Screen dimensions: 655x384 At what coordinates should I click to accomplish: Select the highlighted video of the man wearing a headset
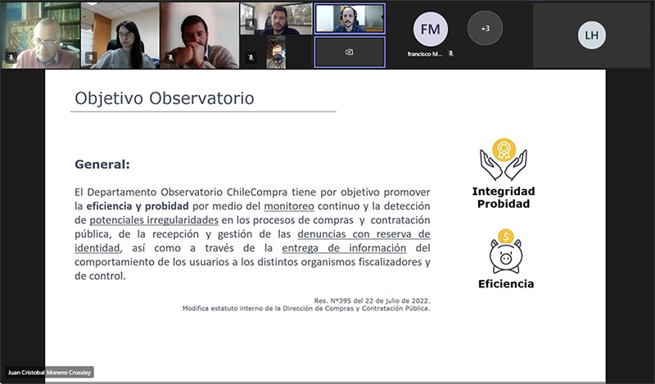click(350, 19)
